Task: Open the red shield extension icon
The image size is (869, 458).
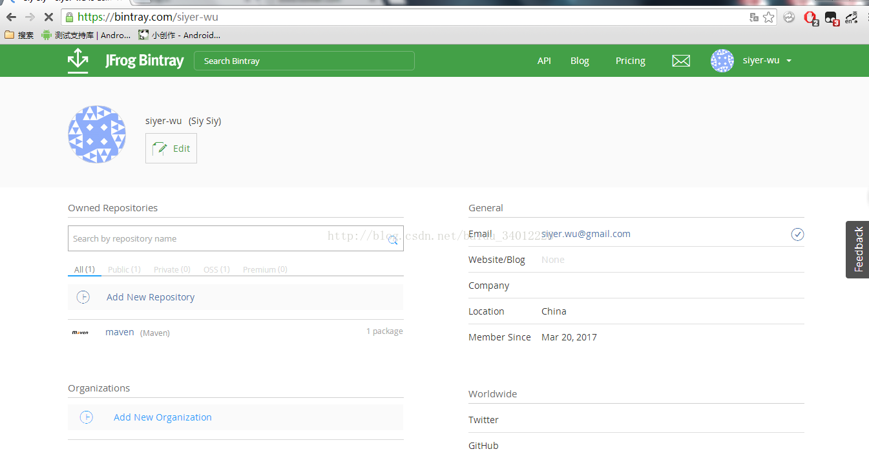Action: 810,18
